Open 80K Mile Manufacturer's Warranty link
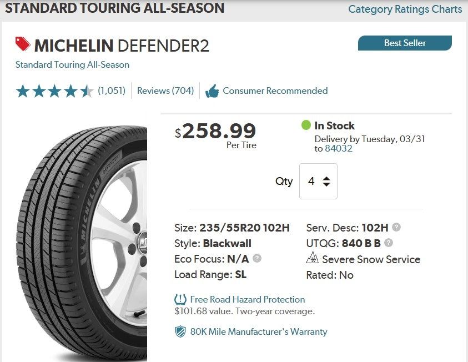 [259, 331]
